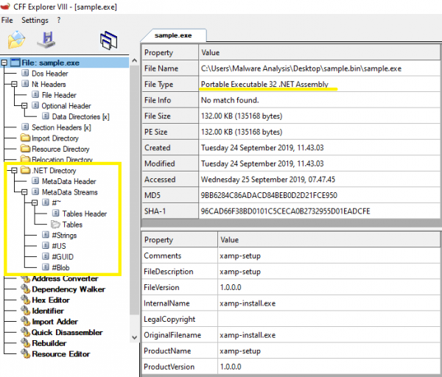Screen dimensions: 442x377
Task: Select Import Directory in the tree
Action: click(x=55, y=138)
